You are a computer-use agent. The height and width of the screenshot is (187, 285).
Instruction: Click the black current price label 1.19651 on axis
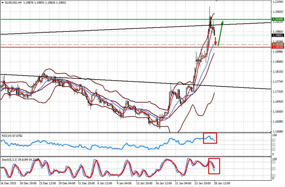pos(278,35)
